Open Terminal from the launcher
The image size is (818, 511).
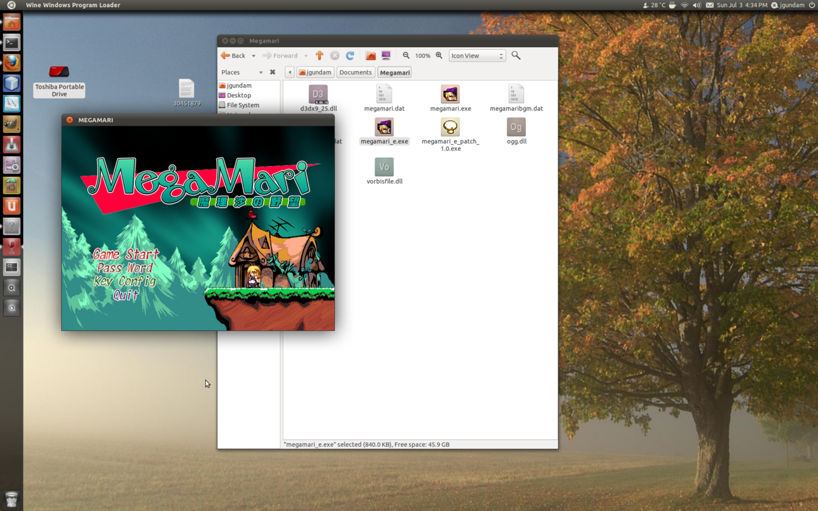click(x=12, y=42)
